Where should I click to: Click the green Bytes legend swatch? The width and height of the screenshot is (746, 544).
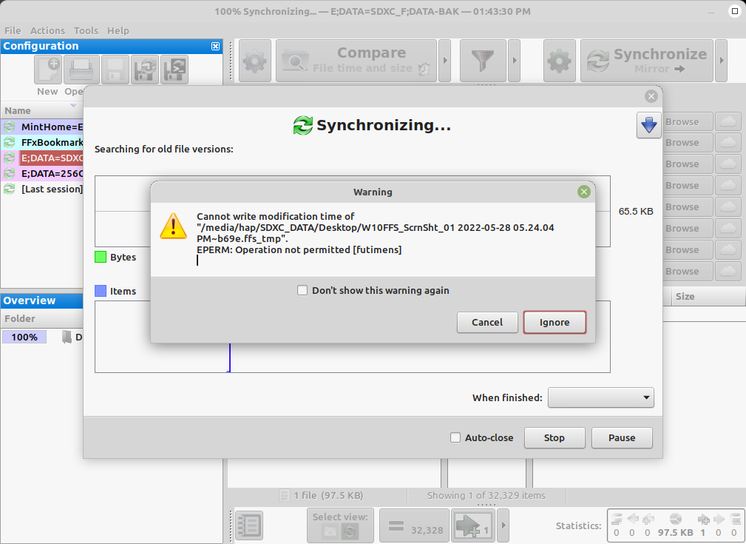tap(101, 258)
